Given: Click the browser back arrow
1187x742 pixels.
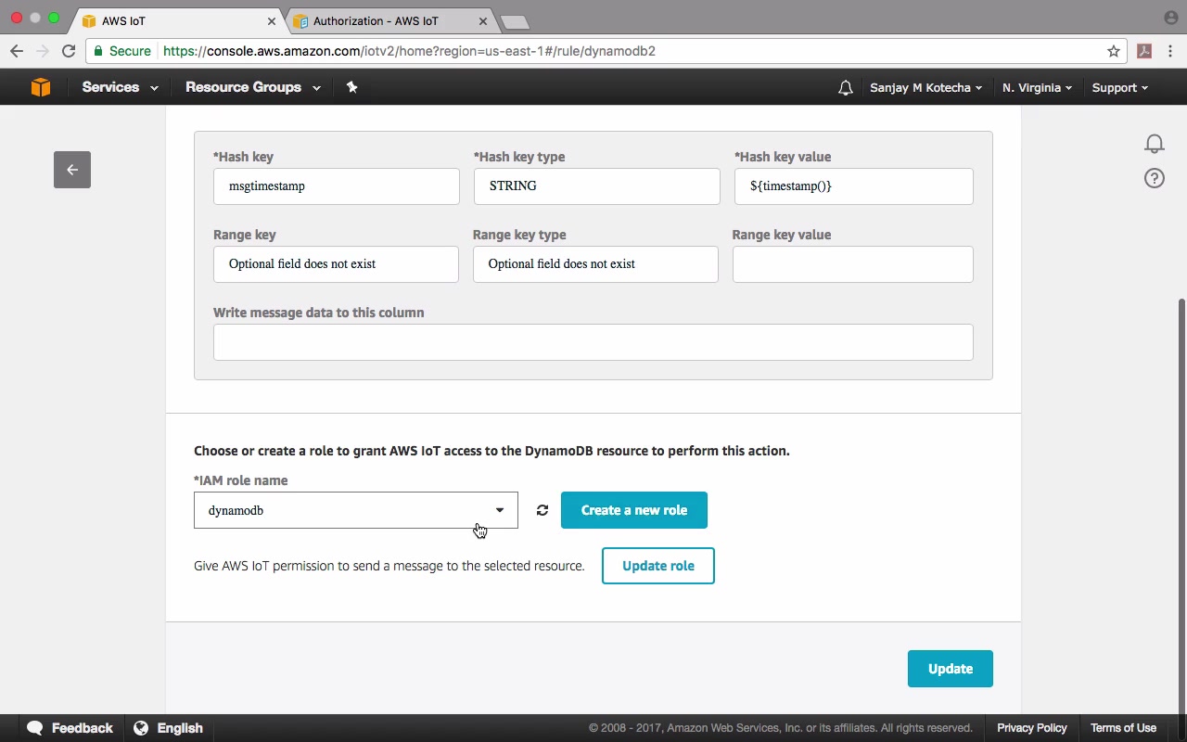Looking at the screenshot, I should (17, 51).
